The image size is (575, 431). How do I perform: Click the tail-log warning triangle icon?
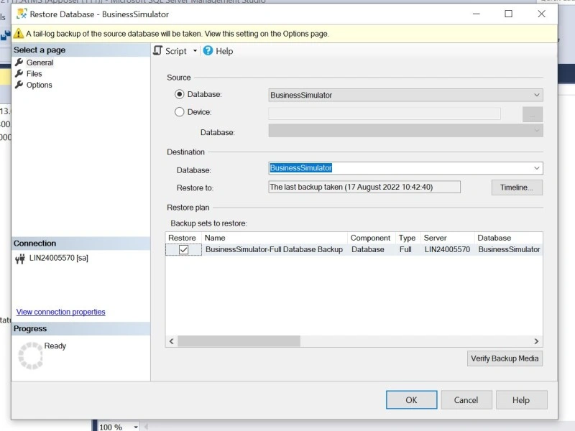(19, 34)
